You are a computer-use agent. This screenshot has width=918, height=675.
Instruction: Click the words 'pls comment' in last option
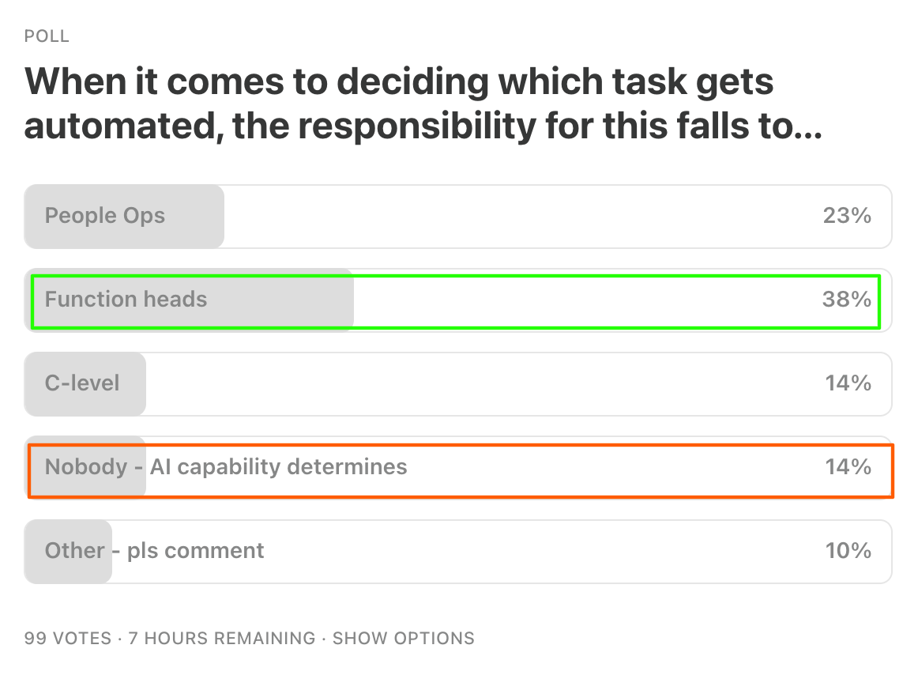196,552
